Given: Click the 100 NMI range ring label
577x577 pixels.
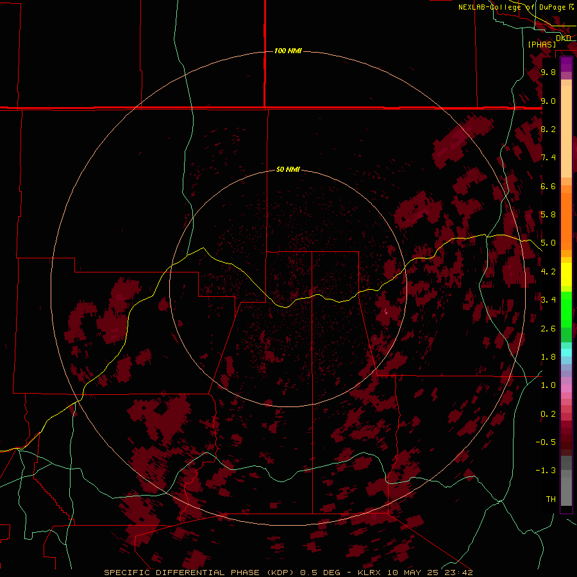Looking at the screenshot, I should [288, 51].
